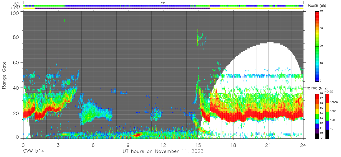
Task: Click the 1000 label on NOISE scale
Action: click(x=333, y=111)
